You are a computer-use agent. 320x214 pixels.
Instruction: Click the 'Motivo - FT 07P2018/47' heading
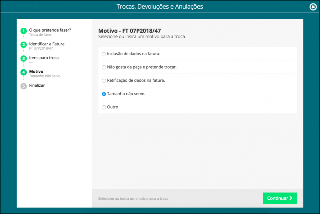coord(130,31)
